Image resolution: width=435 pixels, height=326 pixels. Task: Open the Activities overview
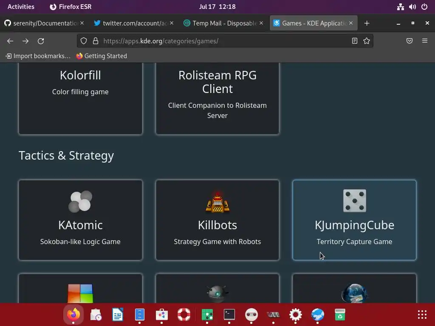point(21,7)
